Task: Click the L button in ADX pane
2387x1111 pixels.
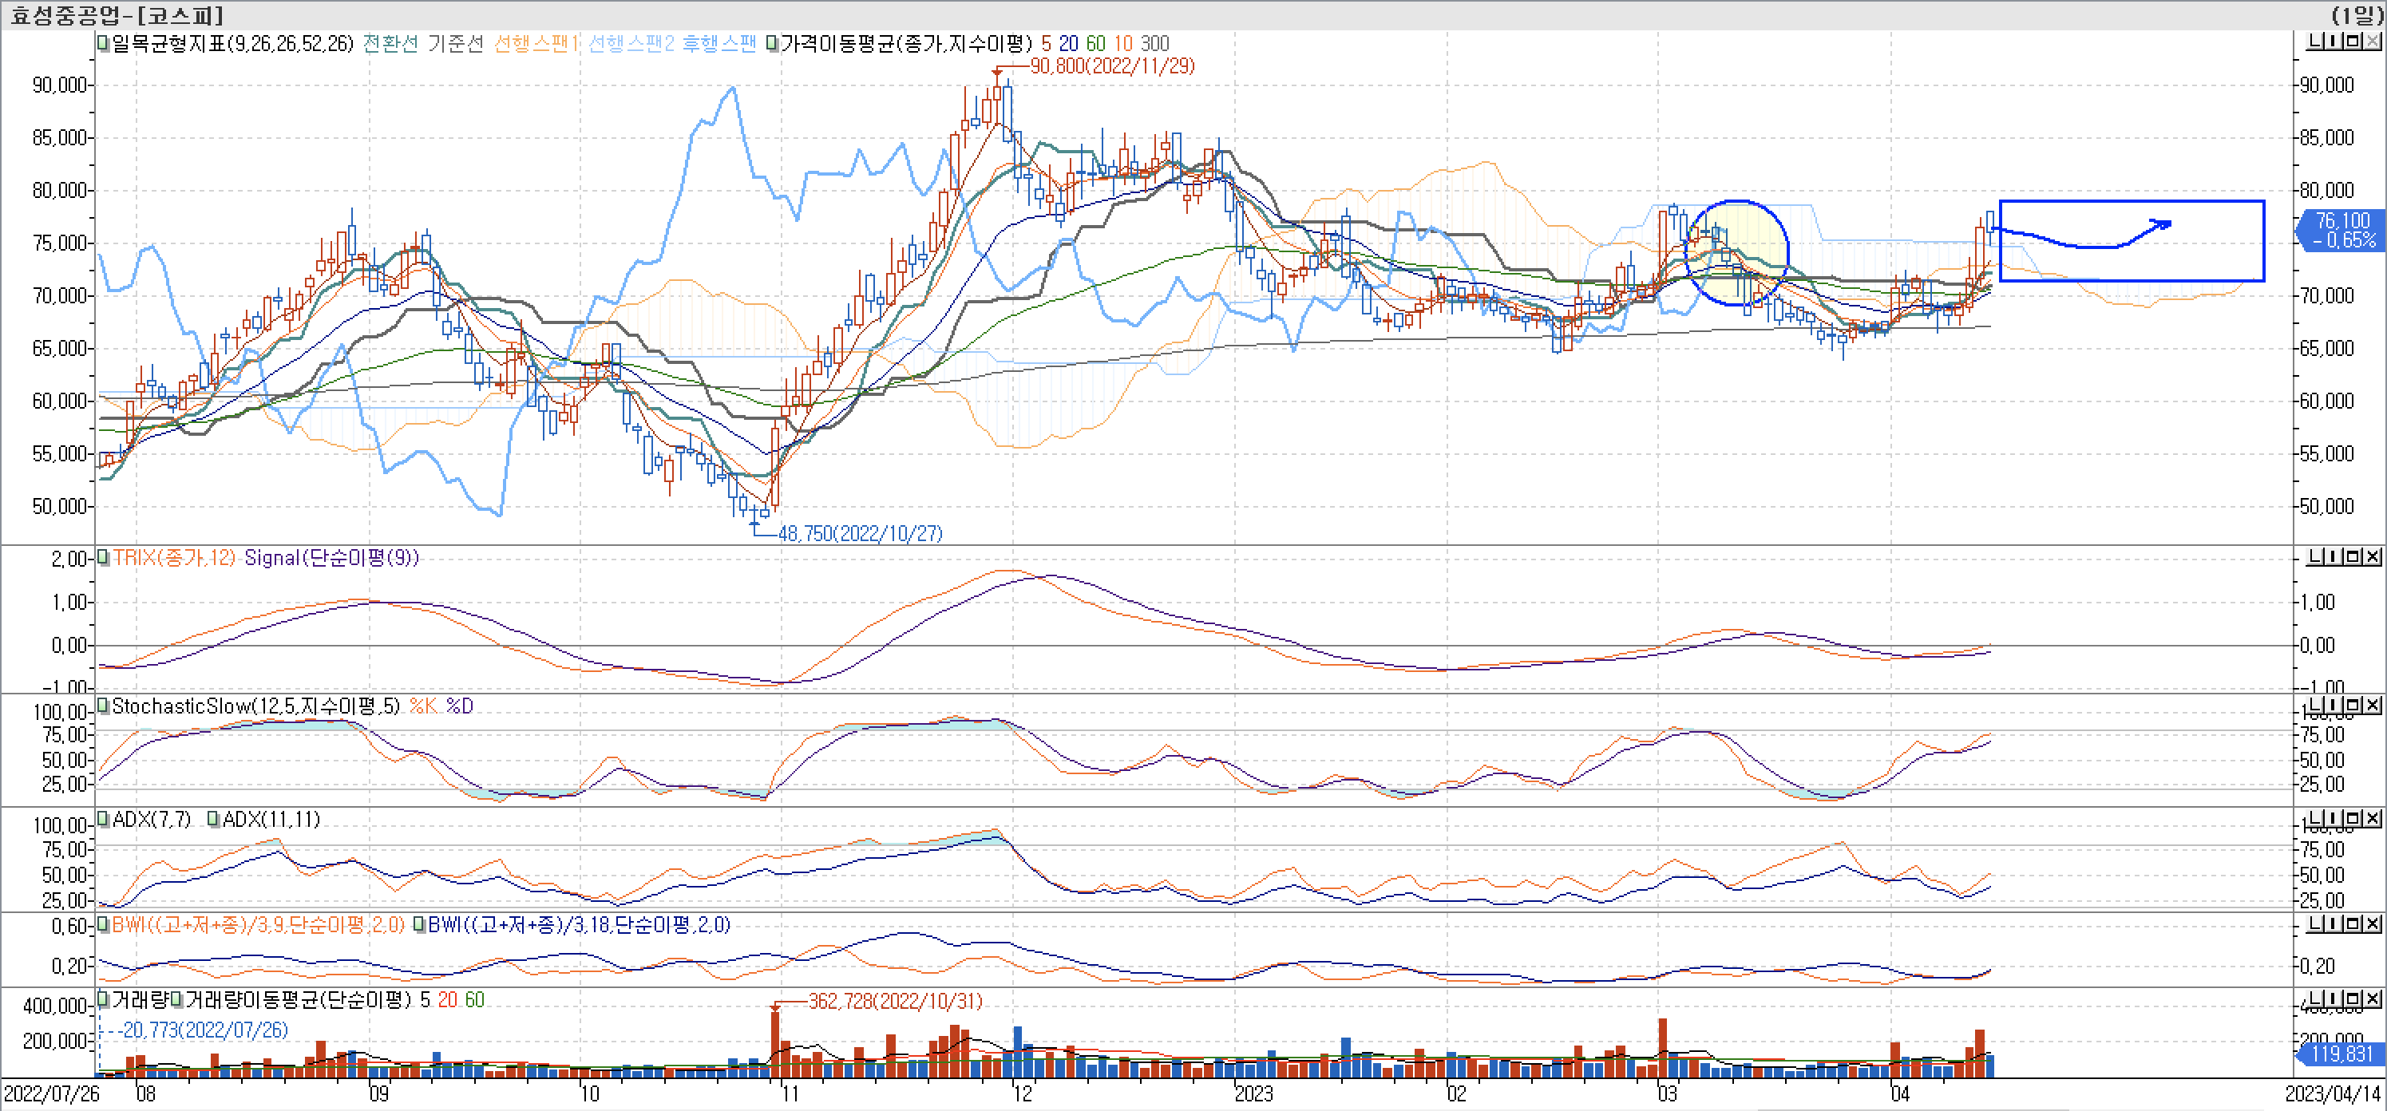Action: pyautogui.click(x=2316, y=818)
